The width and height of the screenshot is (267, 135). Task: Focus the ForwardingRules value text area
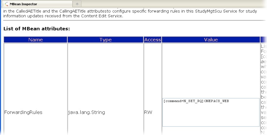[211, 112]
